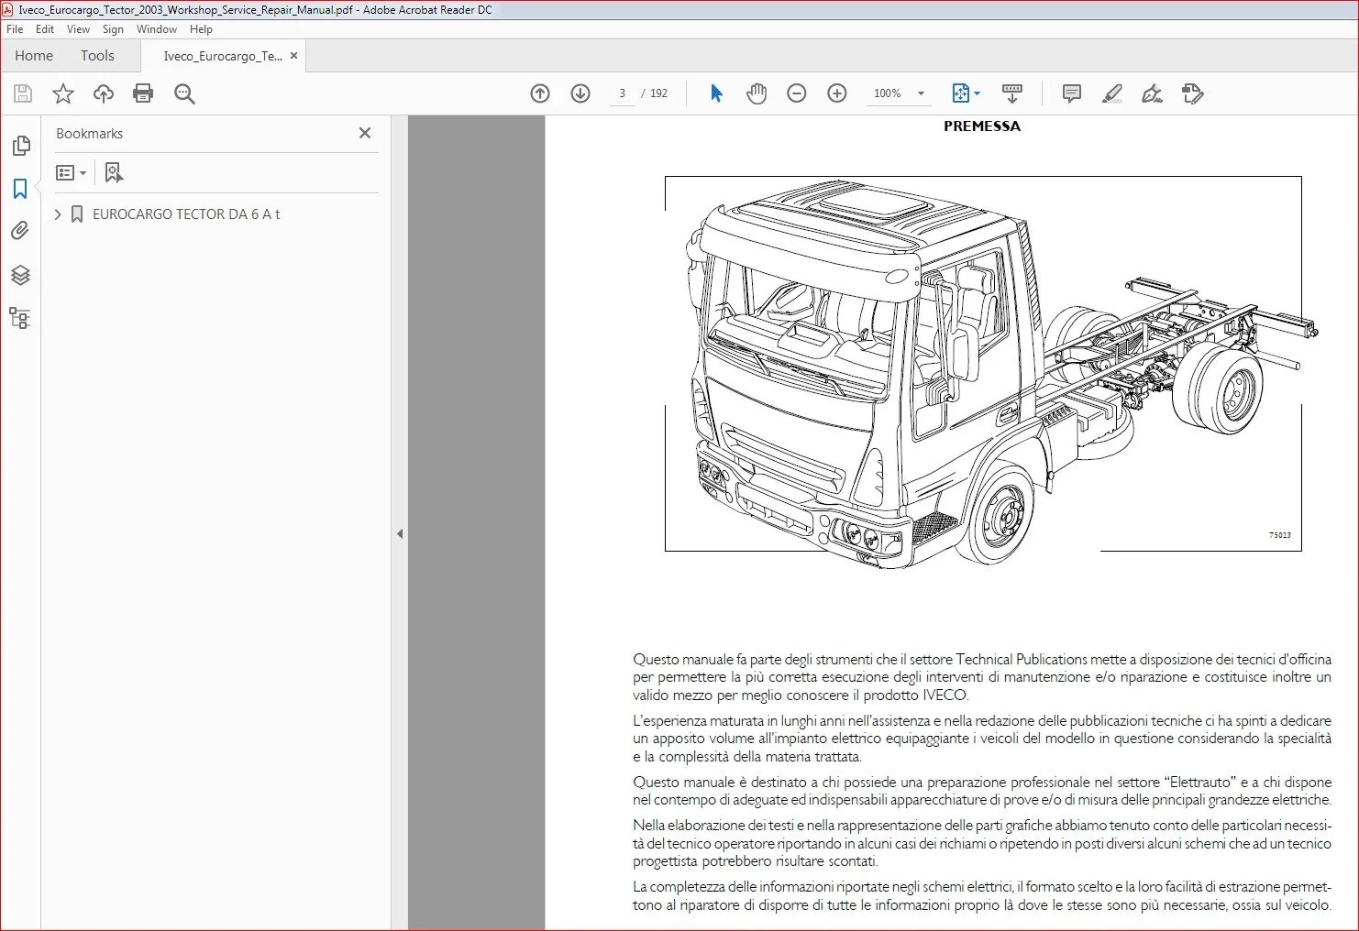Screen dimensions: 1359x931
Task: Open the attachments paperclip panel
Action: click(x=20, y=231)
